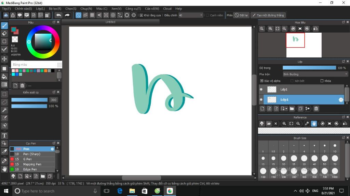Hide the highlighted Lớp1 layer

(x=261, y=100)
